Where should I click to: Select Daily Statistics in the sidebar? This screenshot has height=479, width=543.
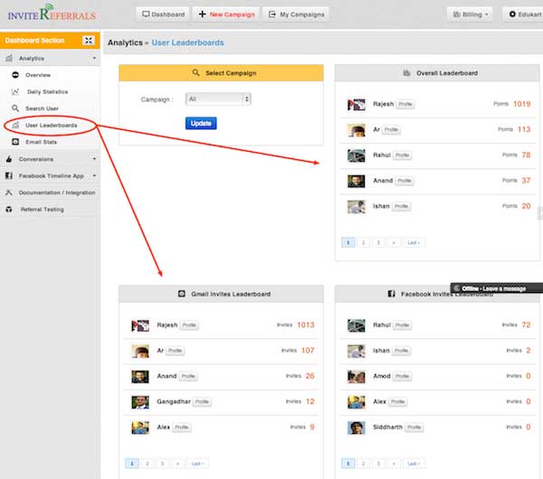coord(47,91)
